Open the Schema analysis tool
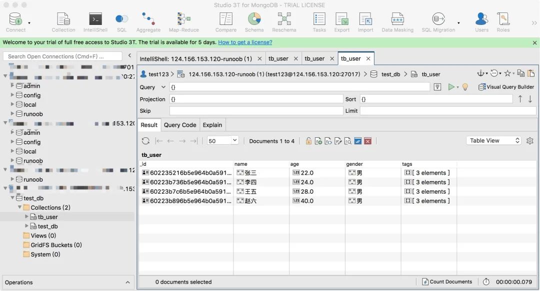The image size is (540, 291). [x=254, y=22]
